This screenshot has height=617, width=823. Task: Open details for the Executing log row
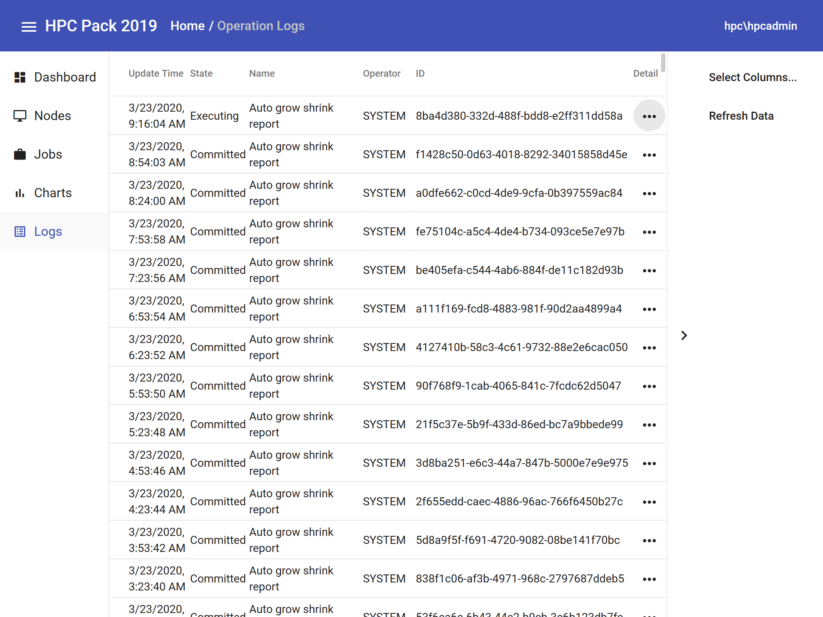point(649,116)
